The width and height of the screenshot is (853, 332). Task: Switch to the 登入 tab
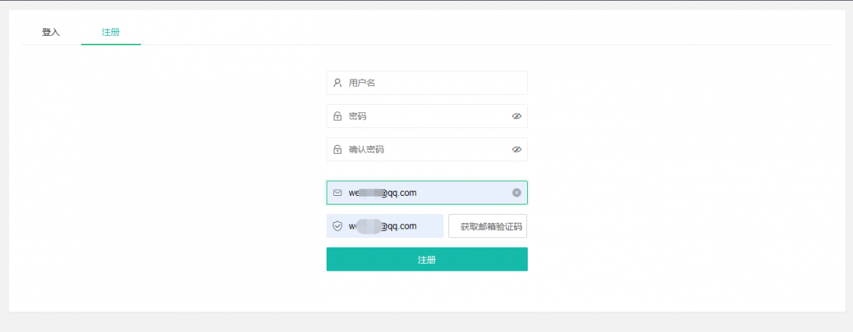[50, 32]
